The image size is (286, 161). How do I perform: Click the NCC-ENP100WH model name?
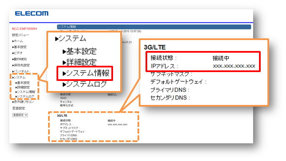pos(24,29)
